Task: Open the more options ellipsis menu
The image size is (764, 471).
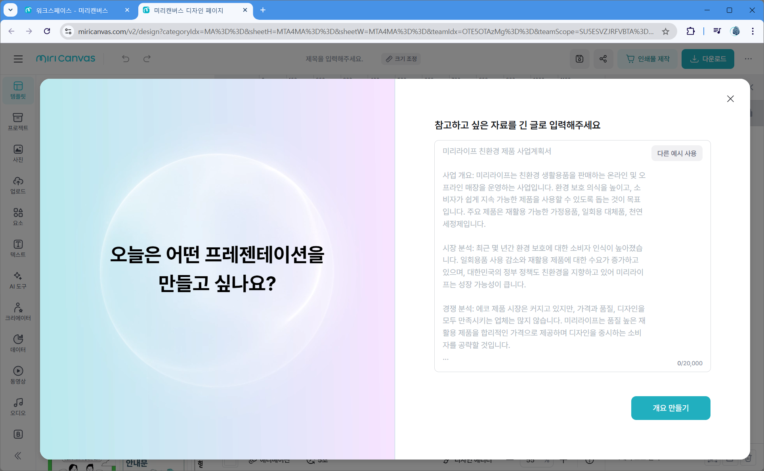Action: pos(748,59)
